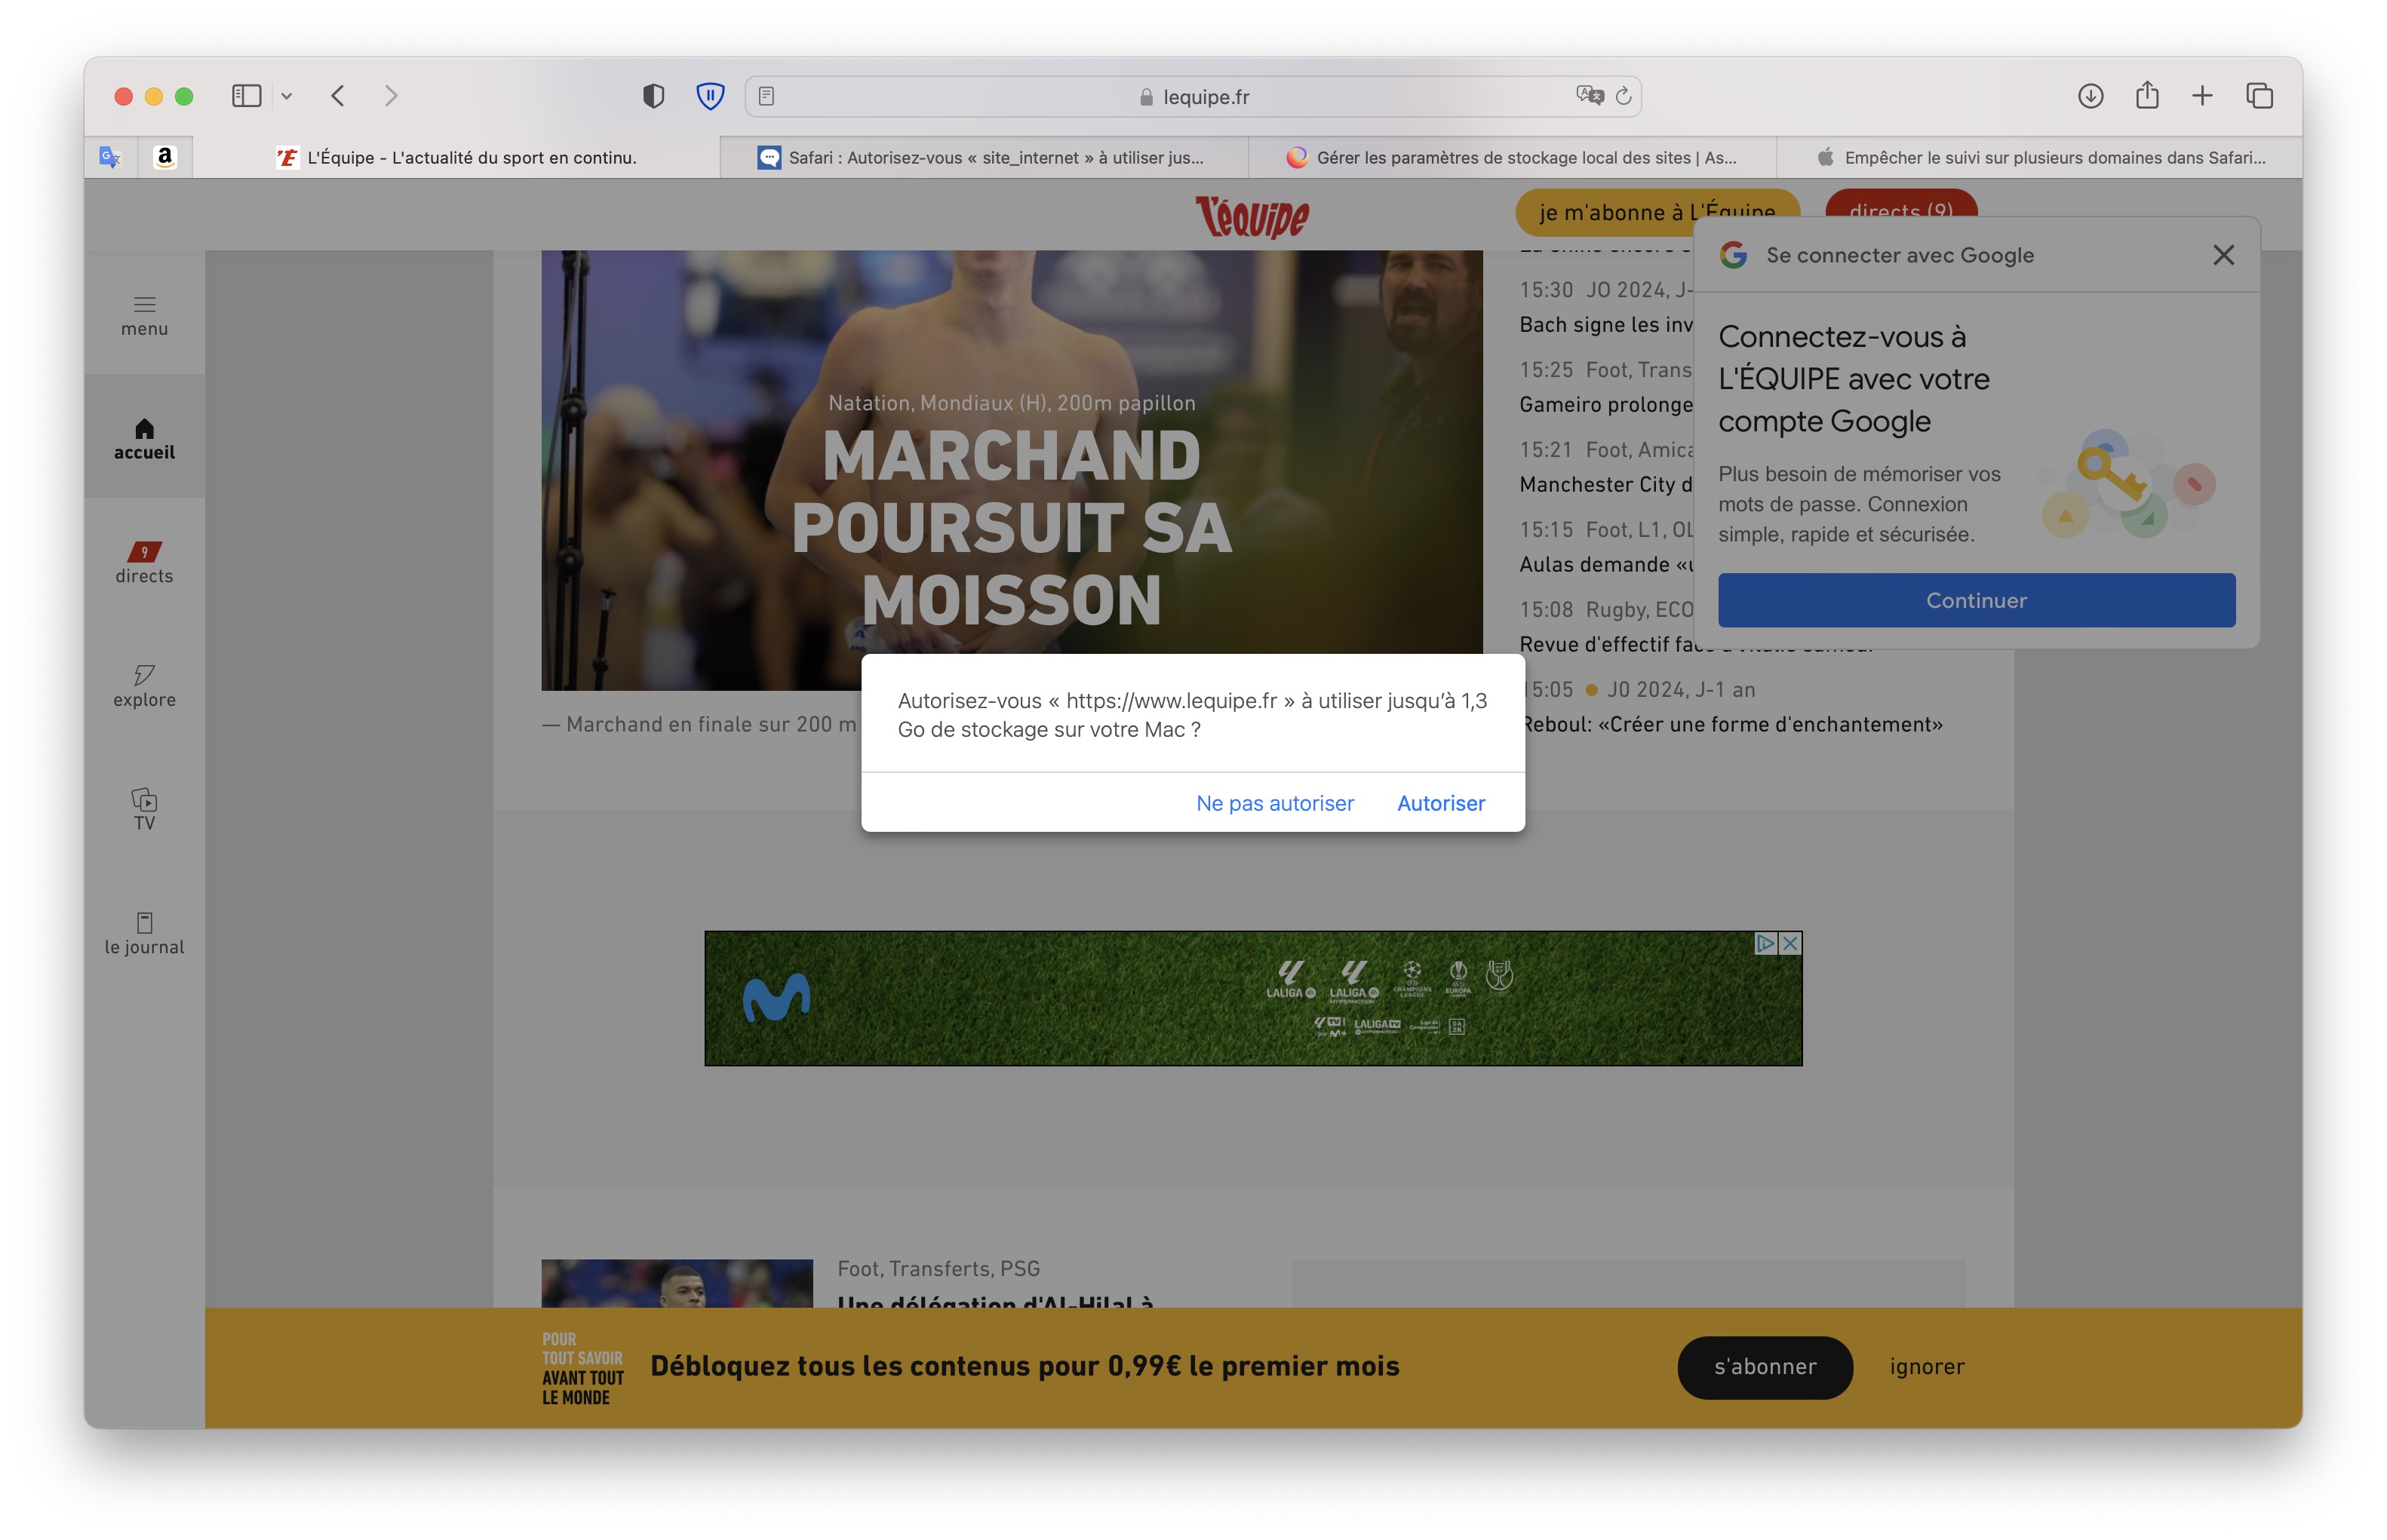Image resolution: width=2387 pixels, height=1540 pixels.
Task: Click the shield/privacy icon in toolbar
Action: point(653,96)
